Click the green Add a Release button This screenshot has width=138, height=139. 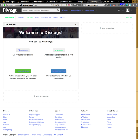(x=23, y=71)
